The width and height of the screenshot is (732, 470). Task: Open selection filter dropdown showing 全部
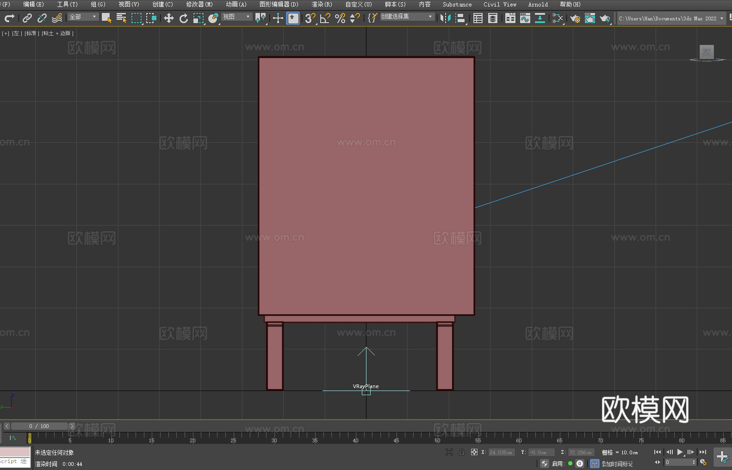point(83,17)
